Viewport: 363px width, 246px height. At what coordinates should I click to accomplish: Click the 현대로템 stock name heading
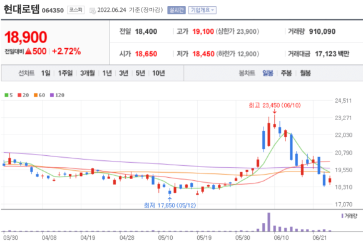coord(21,9)
